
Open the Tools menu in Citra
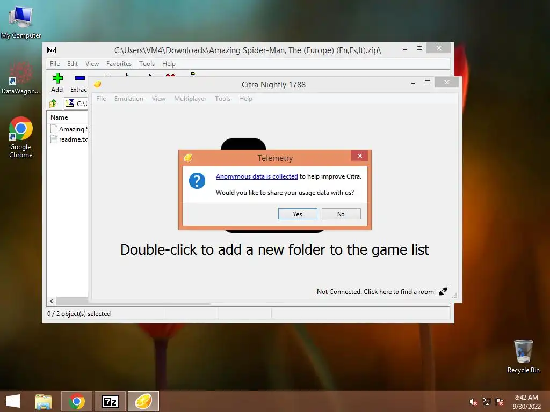pyautogui.click(x=223, y=99)
